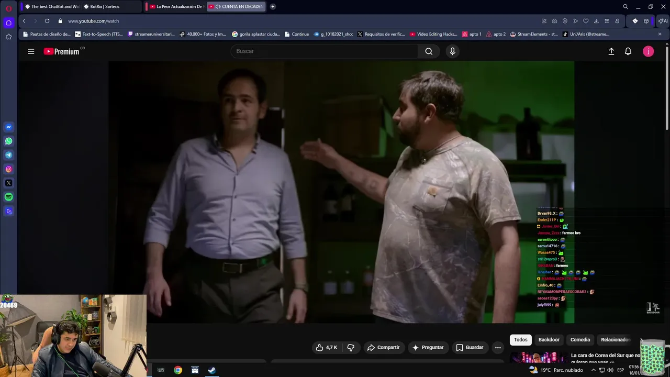The height and width of the screenshot is (377, 670).
Task: Switch to 'The best ChatBot and Wid' tab
Action: (x=52, y=7)
